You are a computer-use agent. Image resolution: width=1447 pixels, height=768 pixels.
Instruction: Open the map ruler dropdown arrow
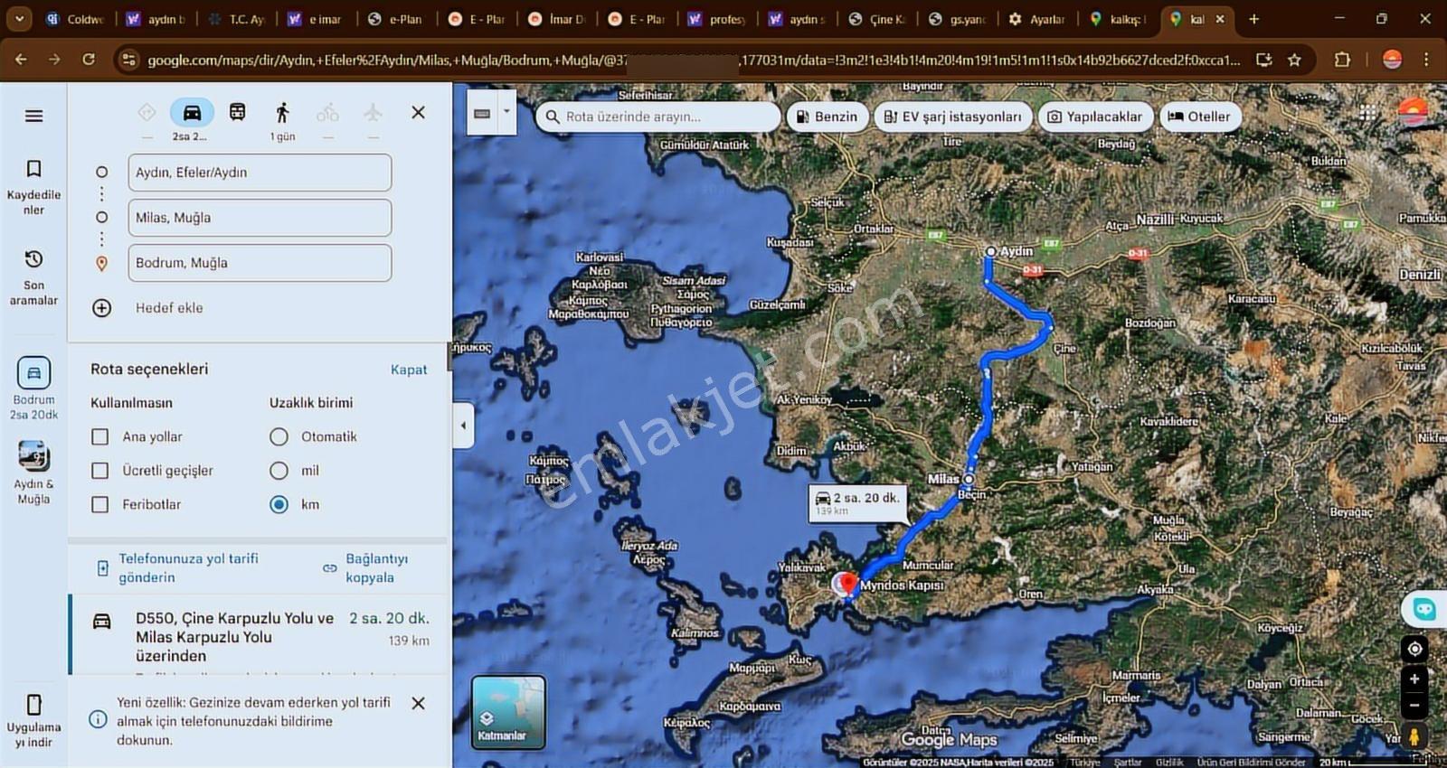pos(506,112)
